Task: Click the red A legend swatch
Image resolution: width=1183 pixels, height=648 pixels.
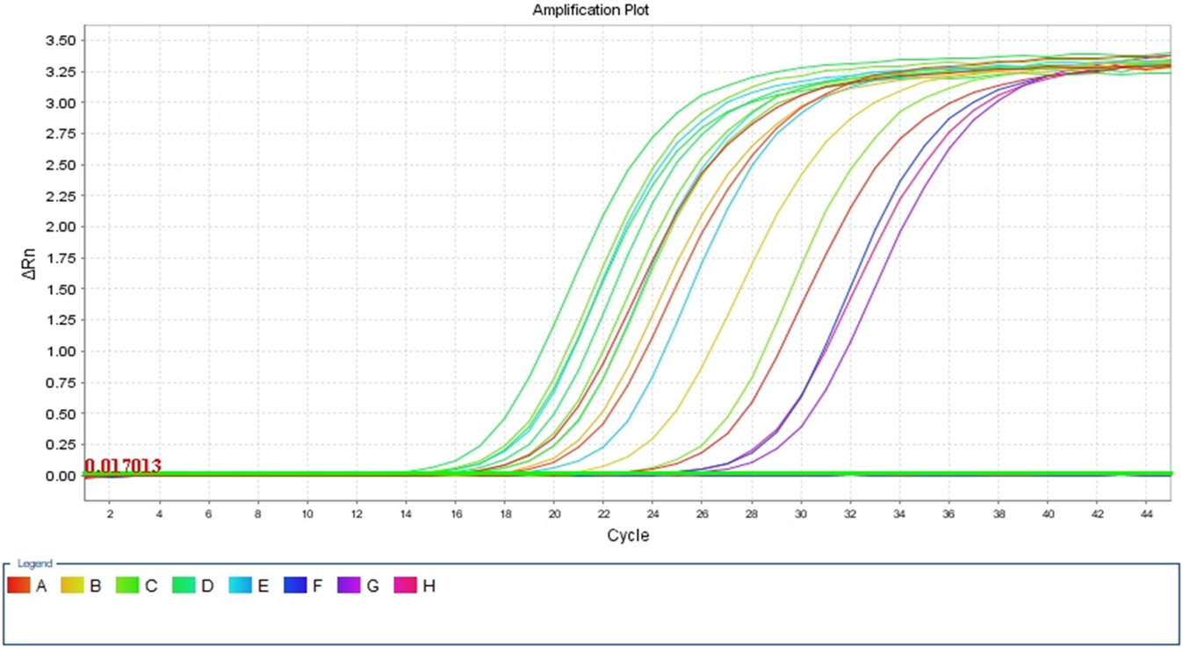Action: tap(18, 586)
